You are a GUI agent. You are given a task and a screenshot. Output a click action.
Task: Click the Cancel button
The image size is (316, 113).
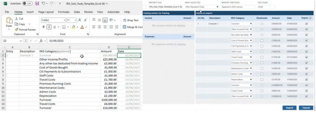[306, 108]
